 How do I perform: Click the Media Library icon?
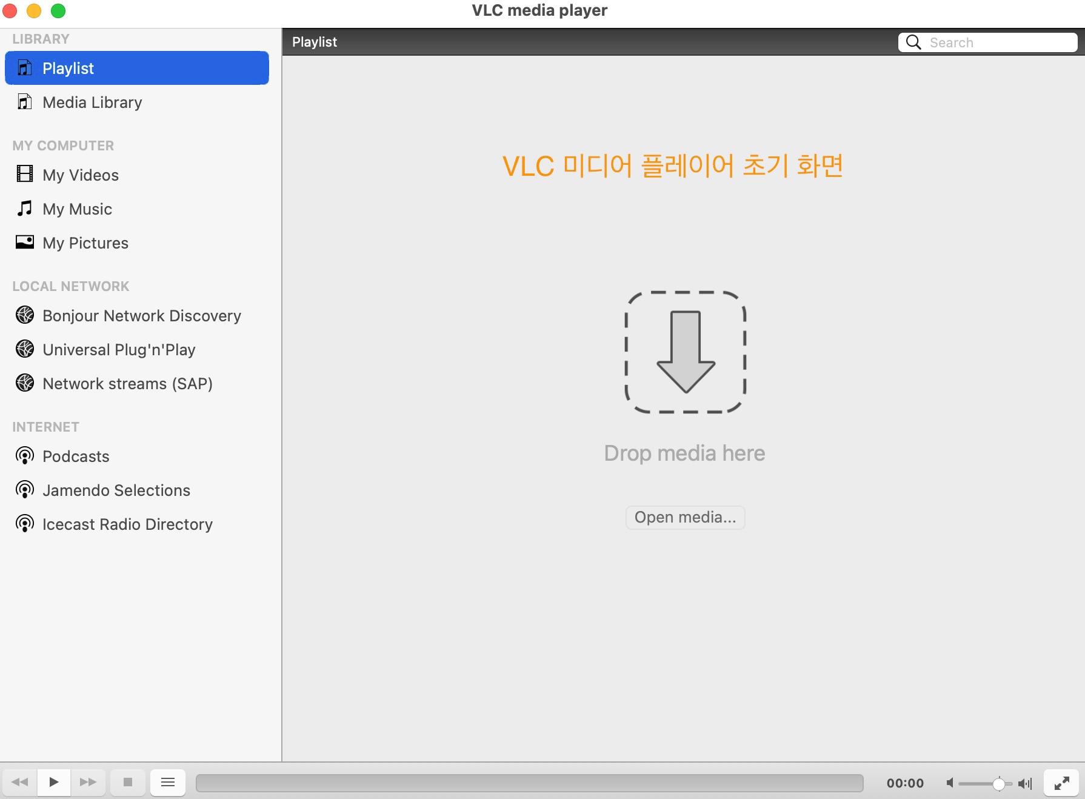pyautogui.click(x=24, y=102)
